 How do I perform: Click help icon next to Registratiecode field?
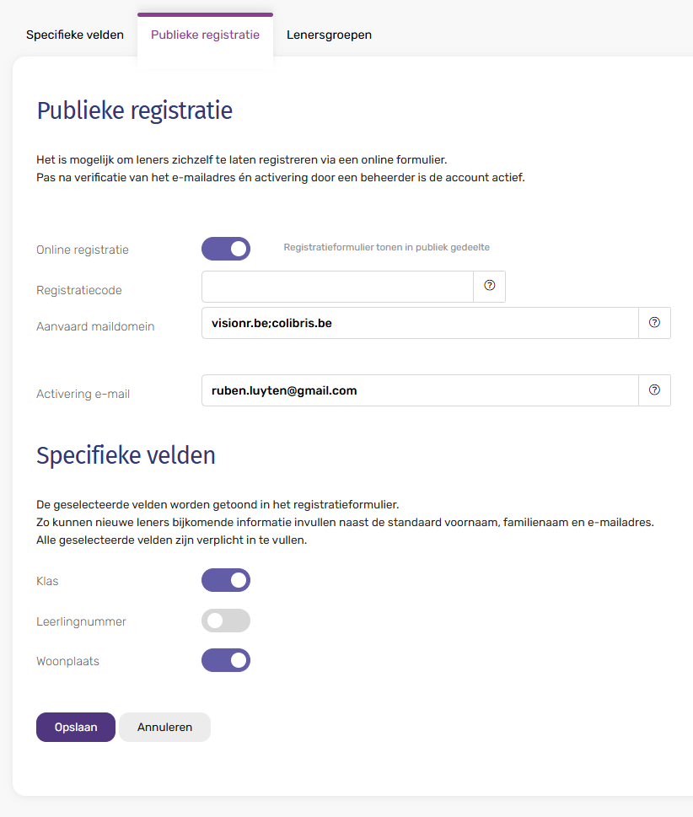[490, 286]
